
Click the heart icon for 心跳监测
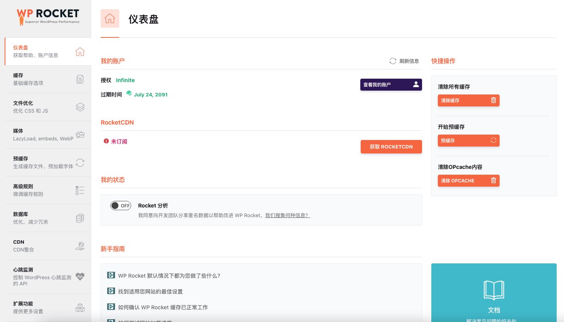tap(80, 276)
